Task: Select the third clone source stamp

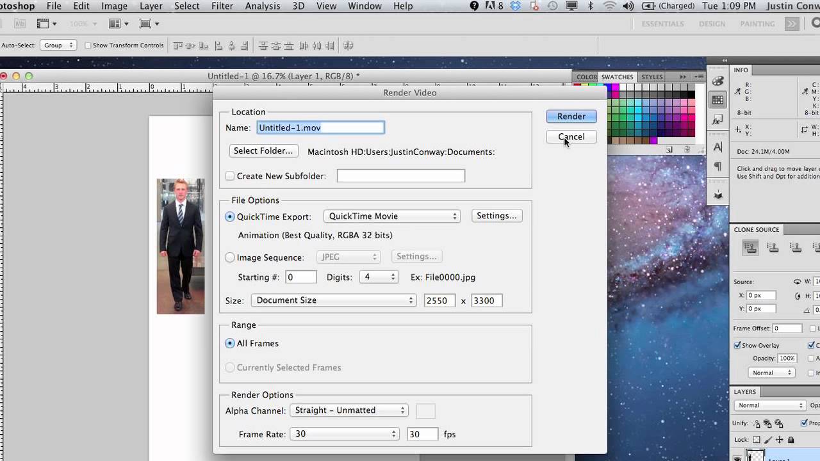Action: click(795, 248)
